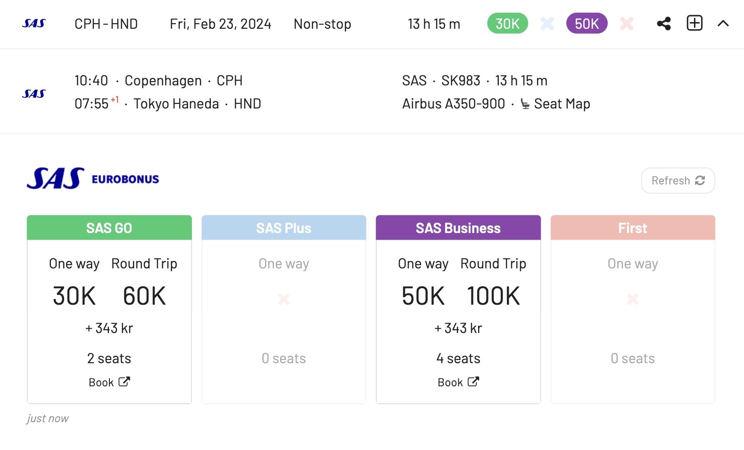Click 'Round Trip' label in SAS GO card
This screenshot has height=450, width=744.
[x=144, y=264]
